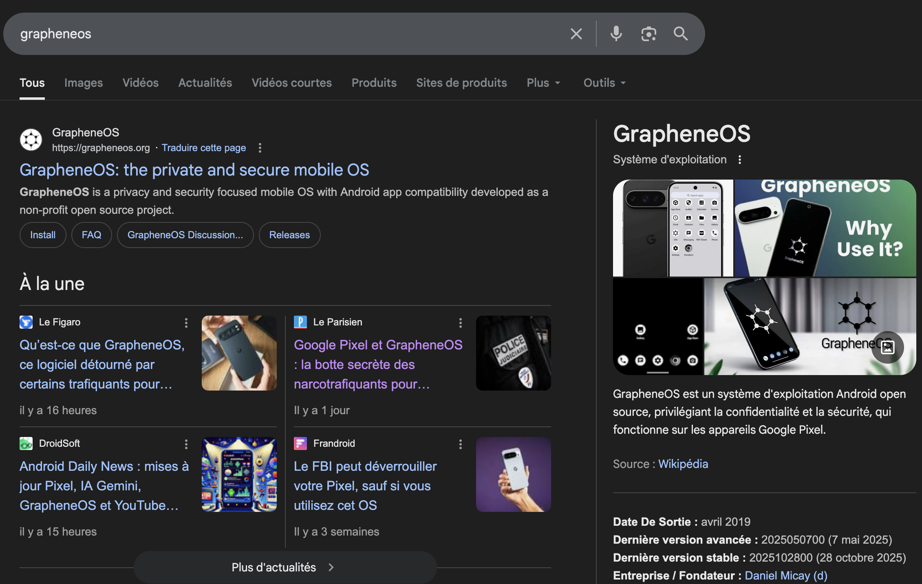Screen dimensions: 922x584
Task: Open GrapheneOS: the private and secure mobile OS
Action: (194, 170)
